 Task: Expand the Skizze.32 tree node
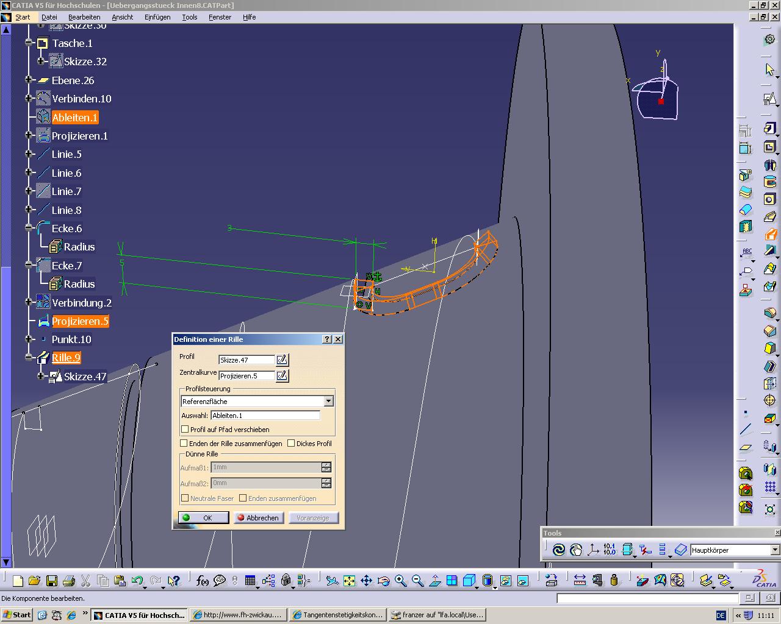[40, 61]
